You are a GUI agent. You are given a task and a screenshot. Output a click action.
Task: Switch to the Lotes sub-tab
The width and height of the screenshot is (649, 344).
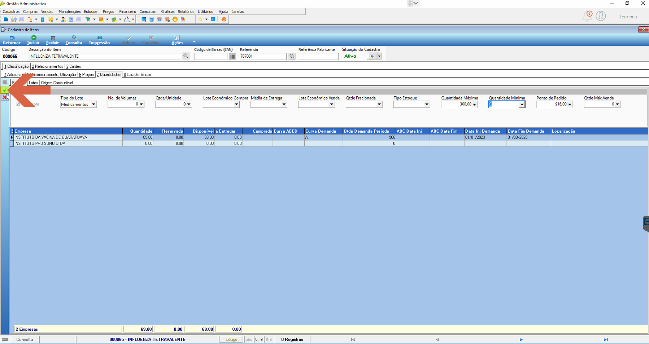[x=33, y=83]
